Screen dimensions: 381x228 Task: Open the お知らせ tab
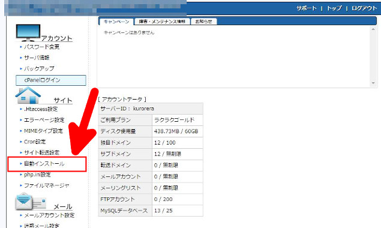coord(203,22)
